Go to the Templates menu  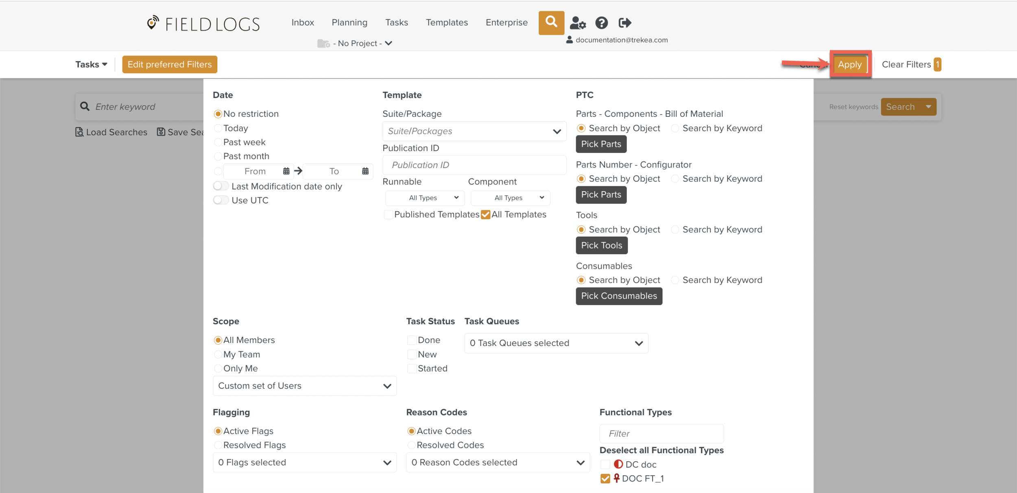tap(446, 22)
